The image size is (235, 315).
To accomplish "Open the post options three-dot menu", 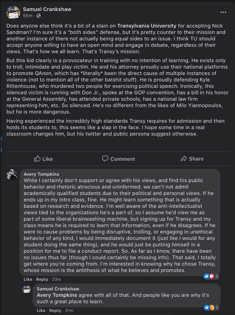I will pos(223,12).
